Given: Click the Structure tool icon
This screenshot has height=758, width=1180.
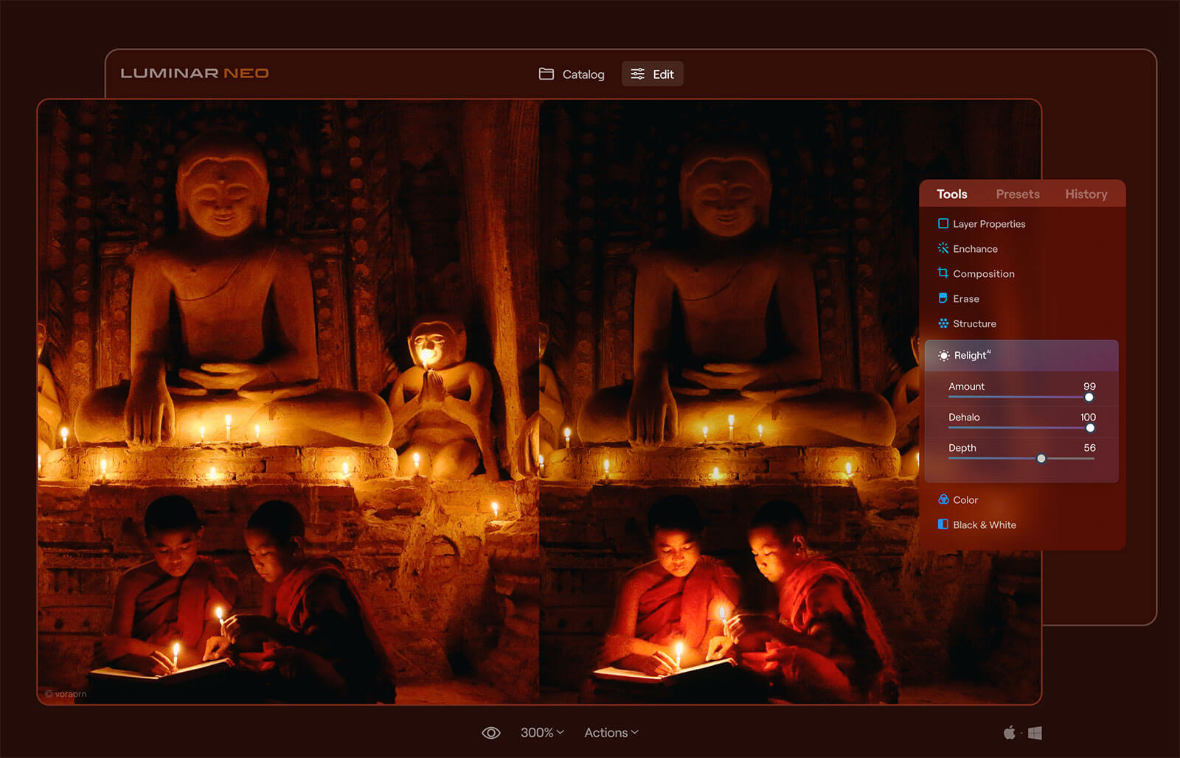Looking at the screenshot, I should 943,323.
